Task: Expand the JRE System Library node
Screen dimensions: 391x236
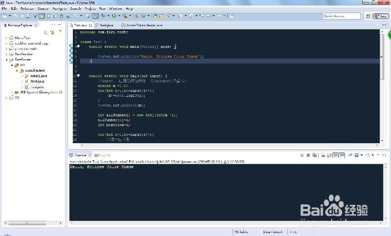Action: [x=11, y=92]
